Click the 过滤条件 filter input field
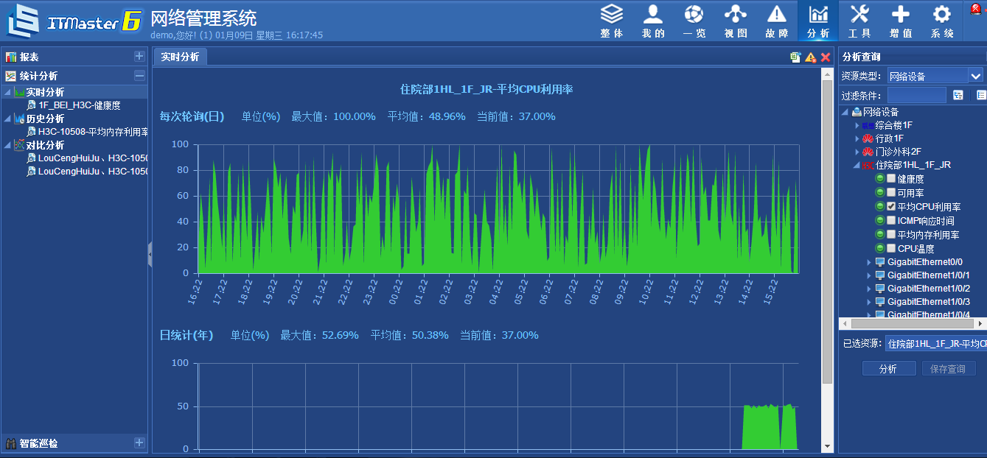Screen dimensions: 987x458 (x=916, y=95)
